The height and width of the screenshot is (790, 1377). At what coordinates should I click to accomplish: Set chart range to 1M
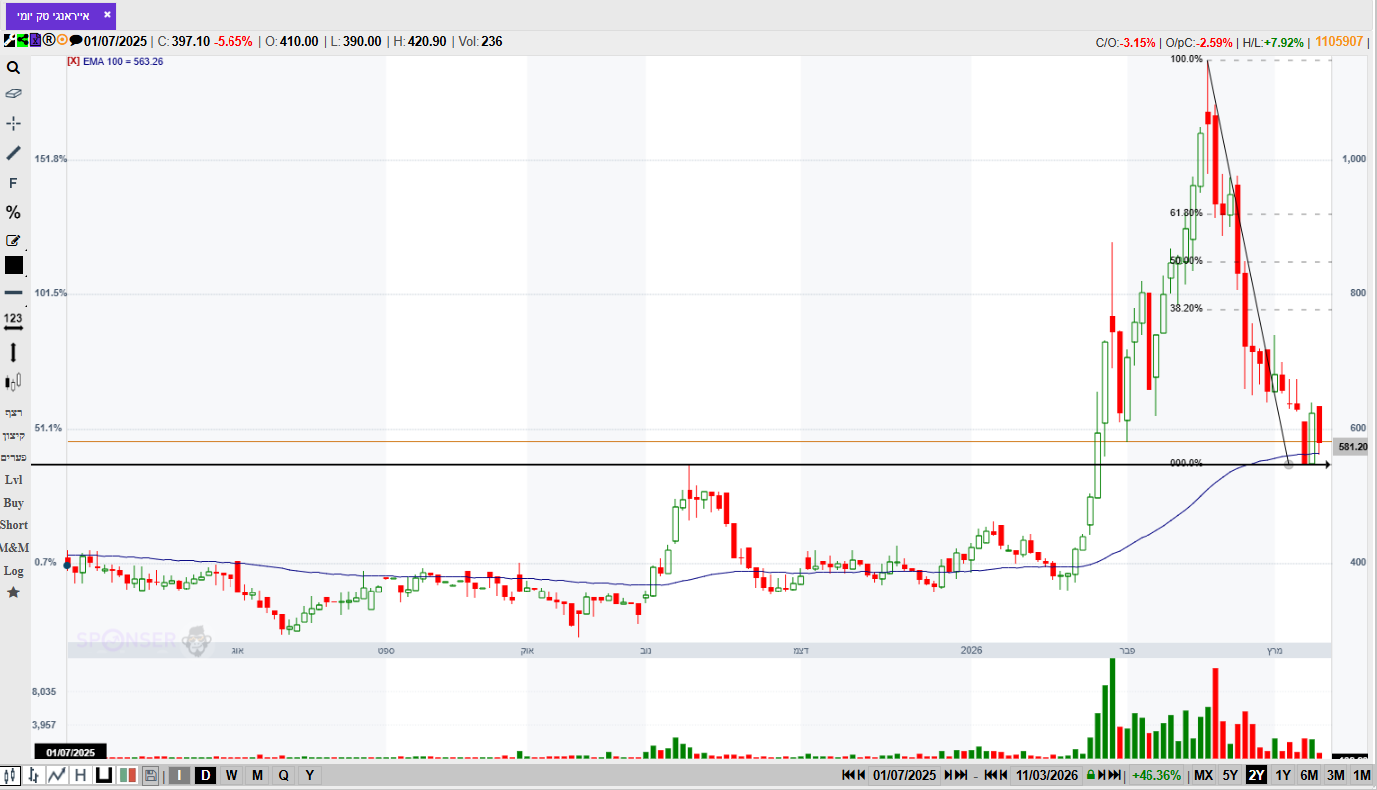[1361, 775]
